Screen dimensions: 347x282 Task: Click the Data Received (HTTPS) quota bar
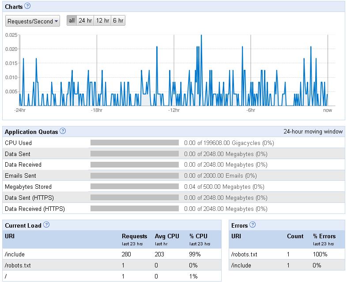coord(135,209)
